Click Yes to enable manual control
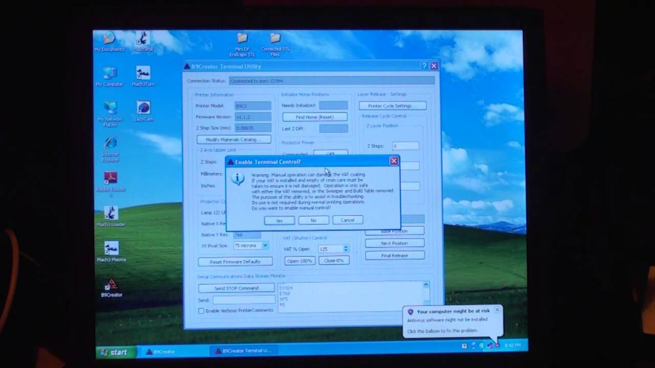655x368 pixels. [279, 220]
